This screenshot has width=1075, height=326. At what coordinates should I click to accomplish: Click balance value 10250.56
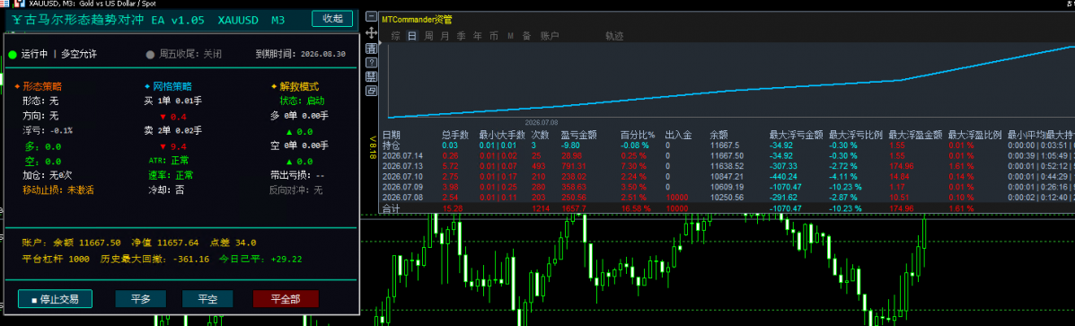[727, 198]
